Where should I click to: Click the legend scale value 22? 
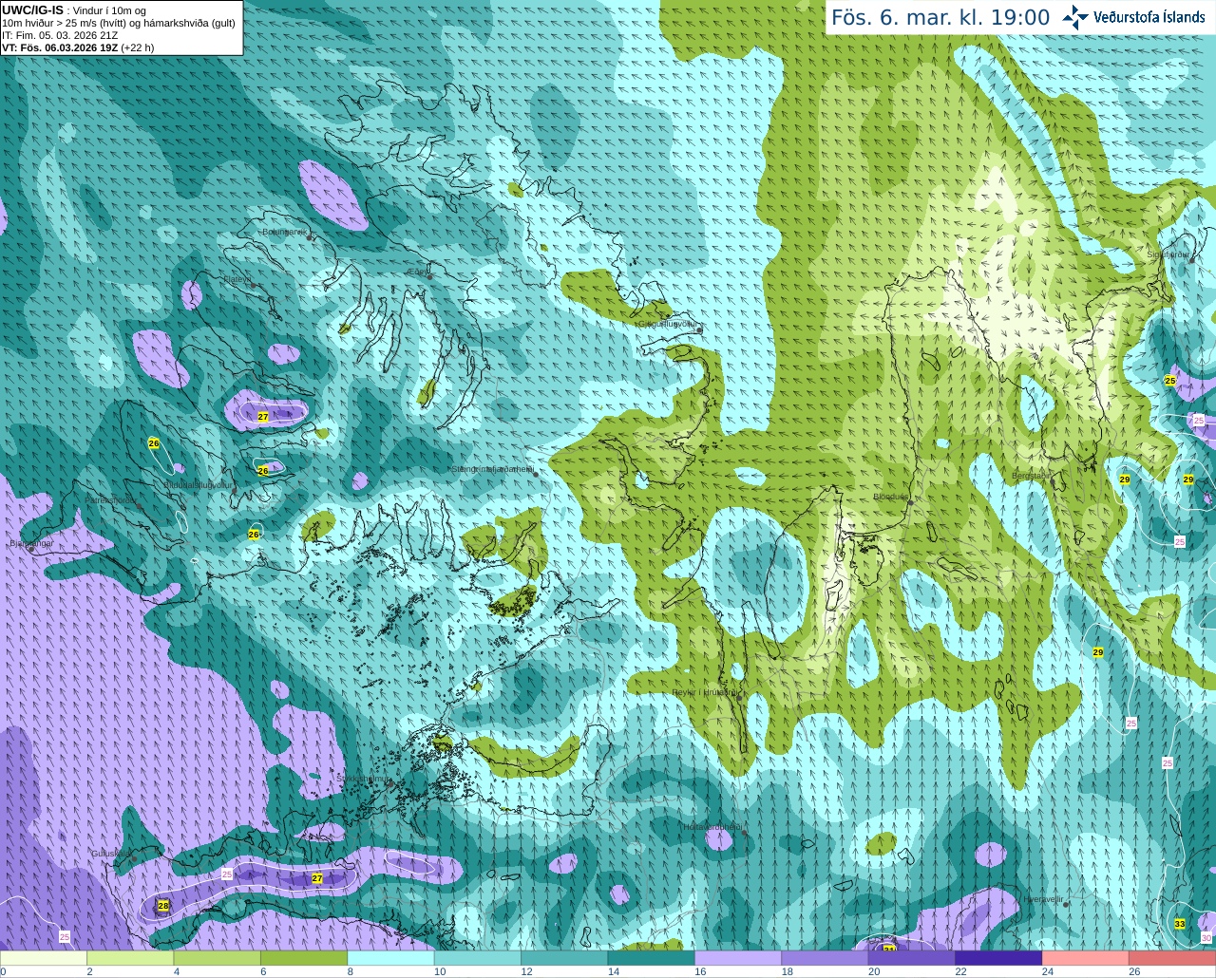click(x=960, y=971)
